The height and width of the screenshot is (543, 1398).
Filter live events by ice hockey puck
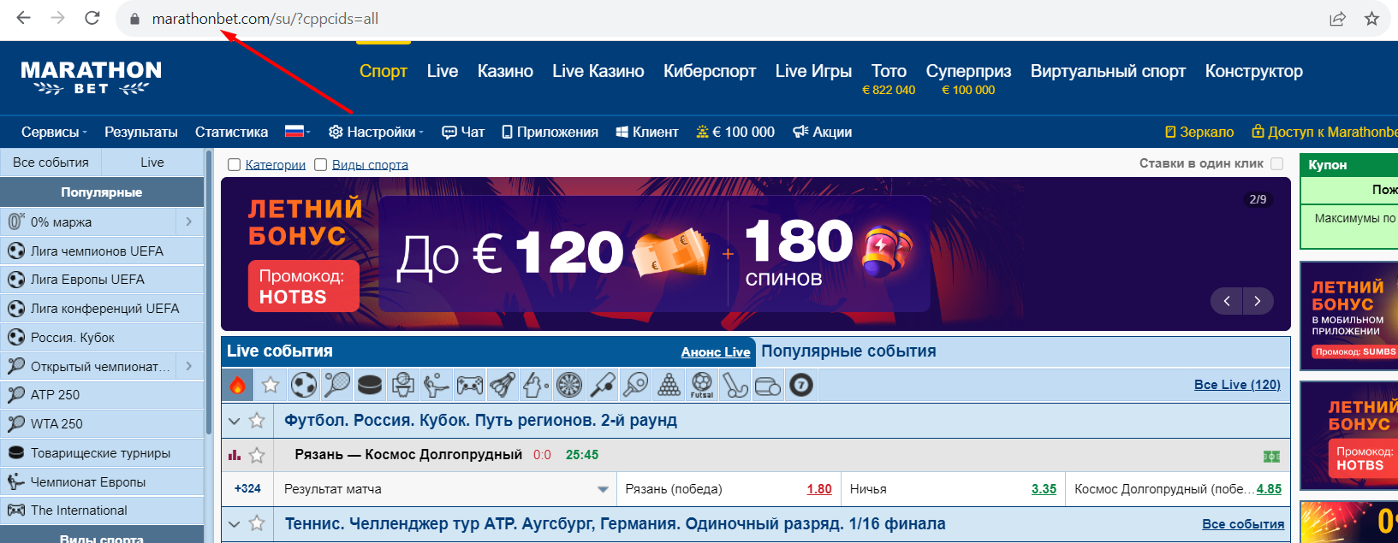tap(370, 385)
